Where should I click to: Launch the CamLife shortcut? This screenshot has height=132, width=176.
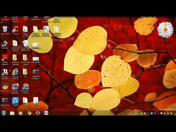pyautogui.click(x=5, y=45)
